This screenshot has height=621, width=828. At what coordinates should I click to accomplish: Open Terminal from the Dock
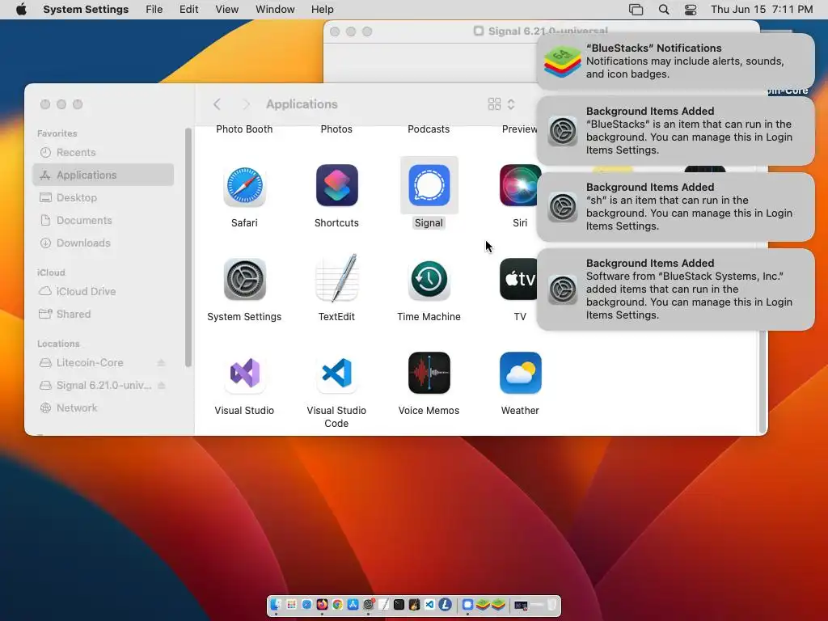(x=399, y=605)
